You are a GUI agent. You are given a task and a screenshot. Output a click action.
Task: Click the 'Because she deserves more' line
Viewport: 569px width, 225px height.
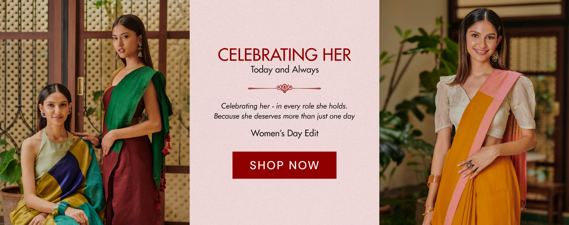tap(284, 116)
